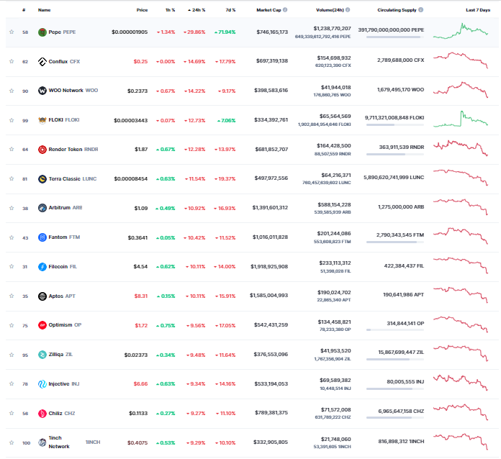
Task: Click Filecoin's price $4.54
Action: click(140, 266)
